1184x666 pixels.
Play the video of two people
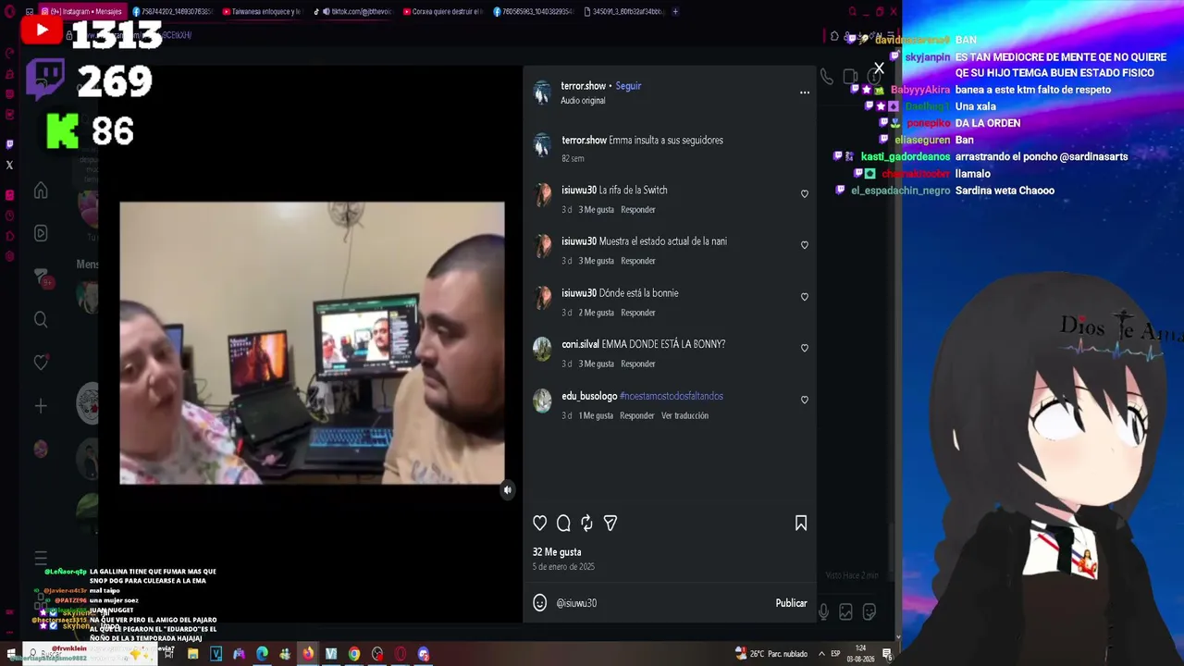click(x=312, y=343)
